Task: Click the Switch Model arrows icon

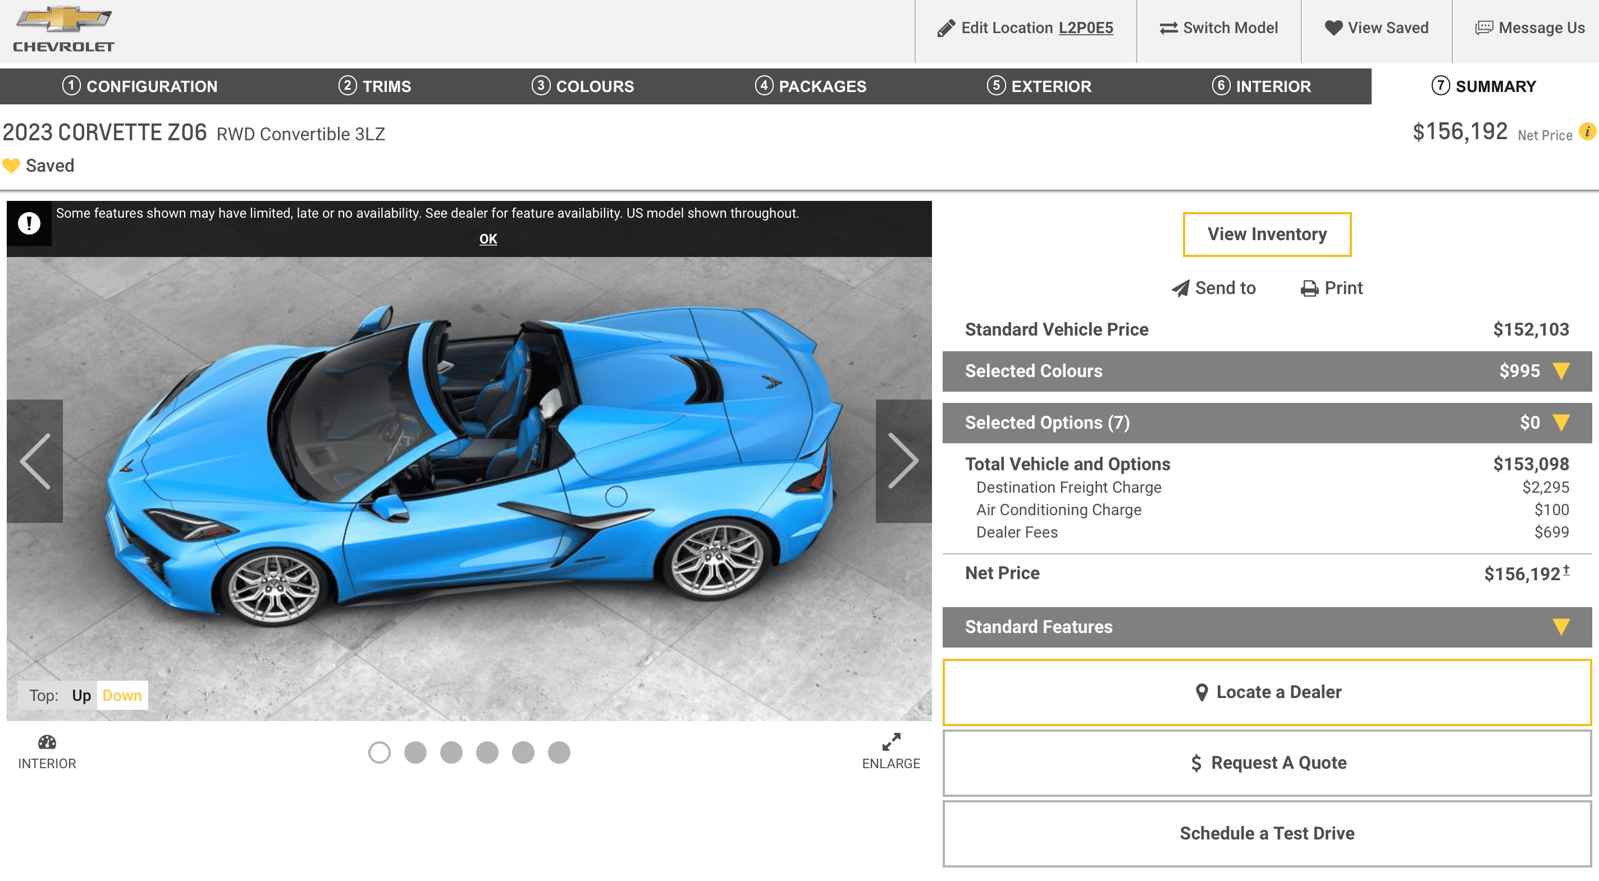Action: [x=1169, y=27]
